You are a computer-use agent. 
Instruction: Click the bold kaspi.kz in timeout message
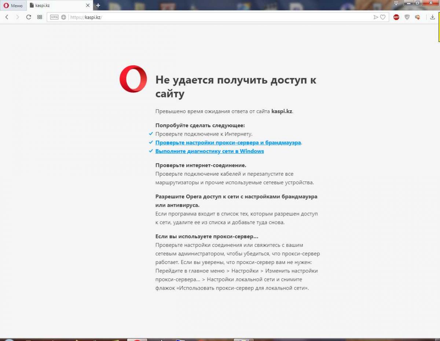point(282,111)
